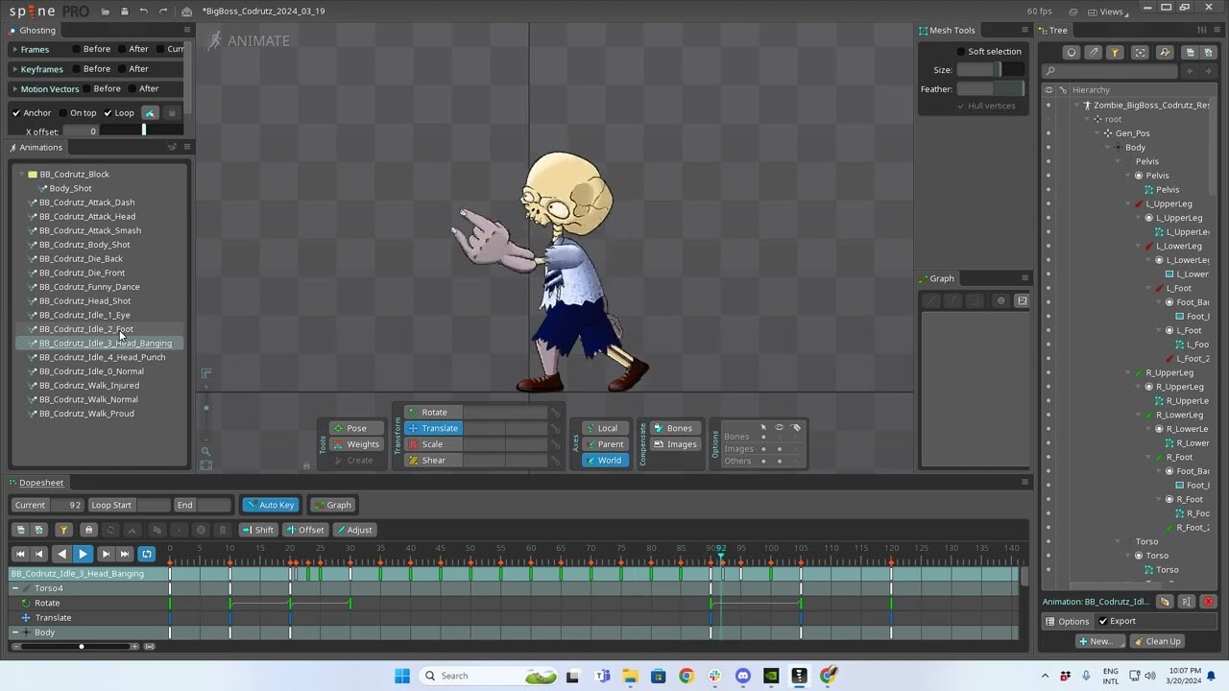This screenshot has height=691, width=1229.
Task: Collapse the BB_Codrutz_Block animations folder
Action: coord(21,174)
